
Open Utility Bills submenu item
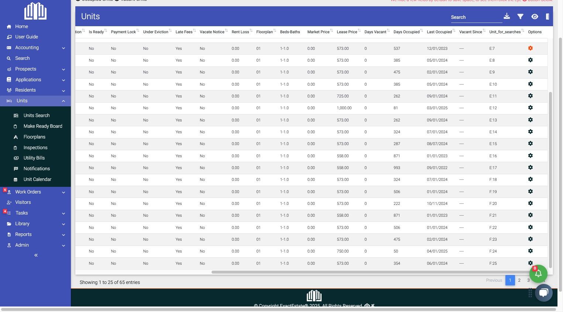point(34,158)
